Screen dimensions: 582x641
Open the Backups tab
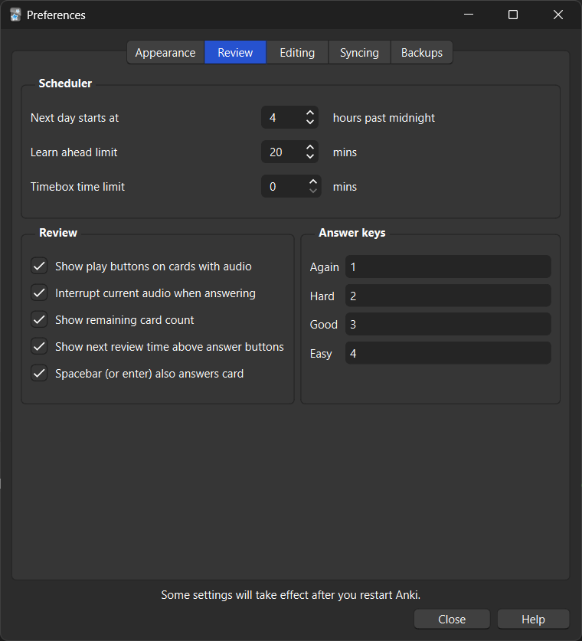click(421, 52)
